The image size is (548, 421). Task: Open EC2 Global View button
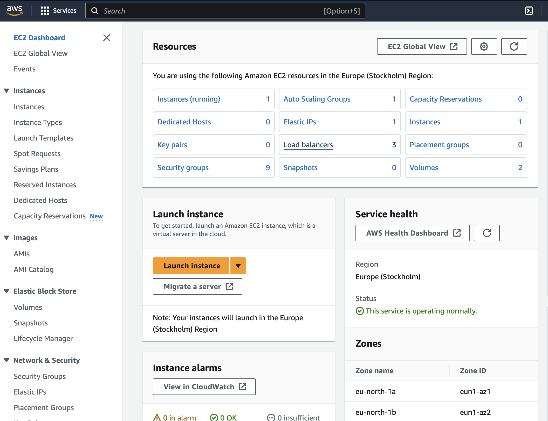tap(422, 46)
